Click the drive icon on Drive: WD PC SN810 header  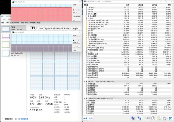86,99
